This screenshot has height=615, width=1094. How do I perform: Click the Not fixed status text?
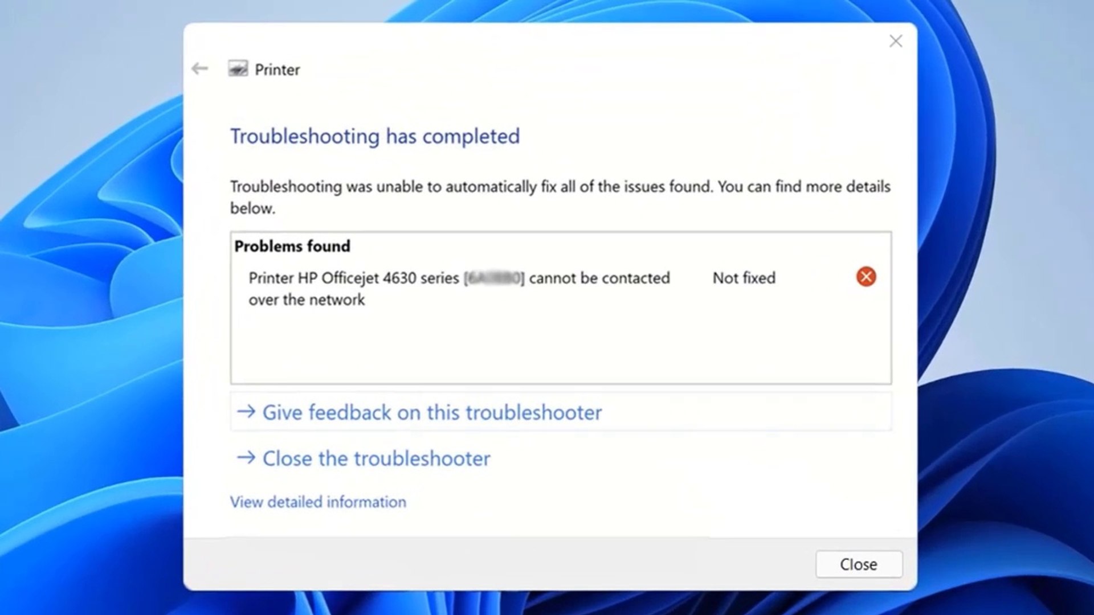click(x=744, y=278)
